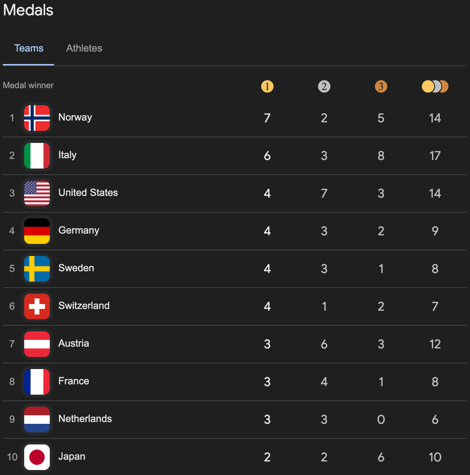The height and width of the screenshot is (475, 470).
Task: Click the Germany flag icon
Action: pos(37,231)
